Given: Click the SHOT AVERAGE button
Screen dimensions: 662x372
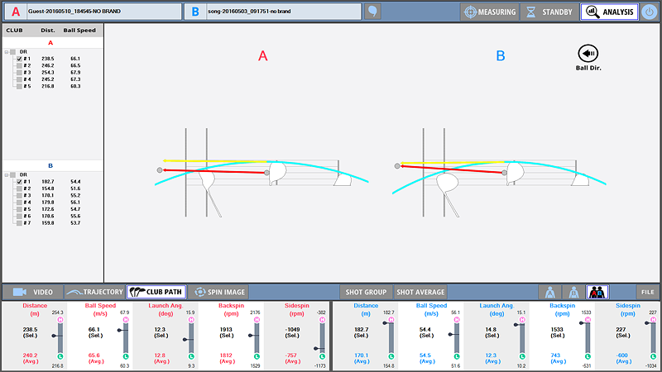Looking at the screenshot, I should pos(420,292).
